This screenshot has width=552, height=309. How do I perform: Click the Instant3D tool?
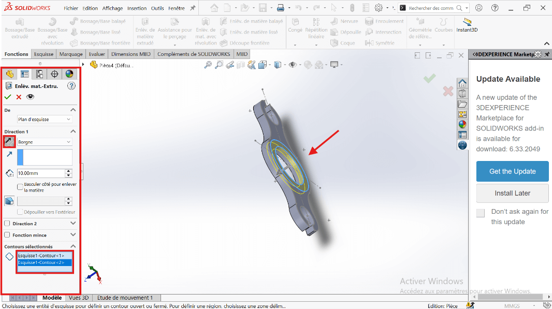pyautogui.click(x=466, y=25)
